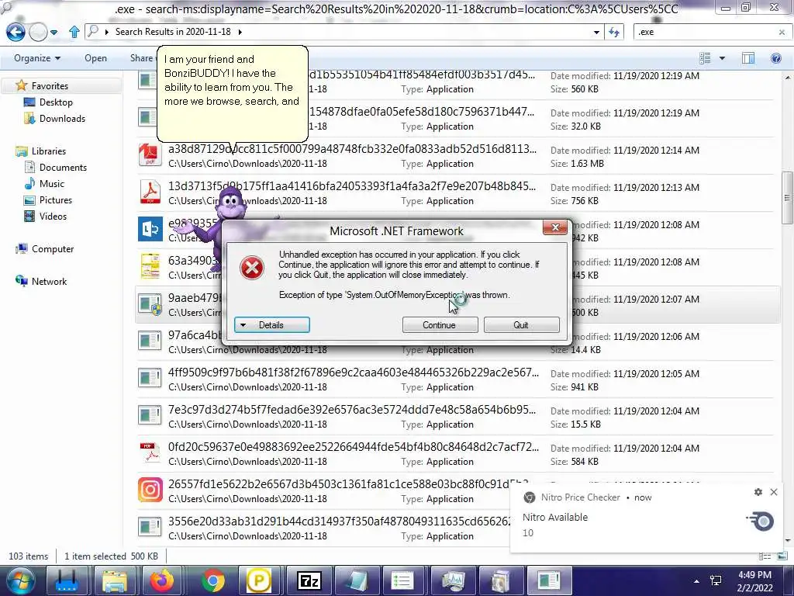Screen dimensions: 794x596
Task: Click the Forward navigation arrow in Explorer
Action: (39, 33)
